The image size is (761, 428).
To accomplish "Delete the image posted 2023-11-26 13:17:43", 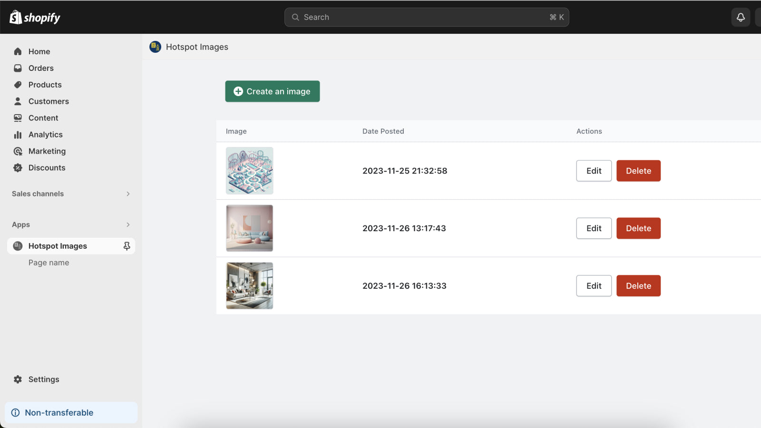I will pyautogui.click(x=638, y=228).
